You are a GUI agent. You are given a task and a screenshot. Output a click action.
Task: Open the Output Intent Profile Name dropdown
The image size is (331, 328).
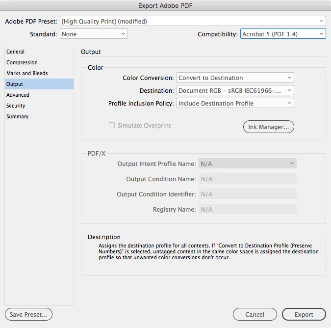click(248, 164)
